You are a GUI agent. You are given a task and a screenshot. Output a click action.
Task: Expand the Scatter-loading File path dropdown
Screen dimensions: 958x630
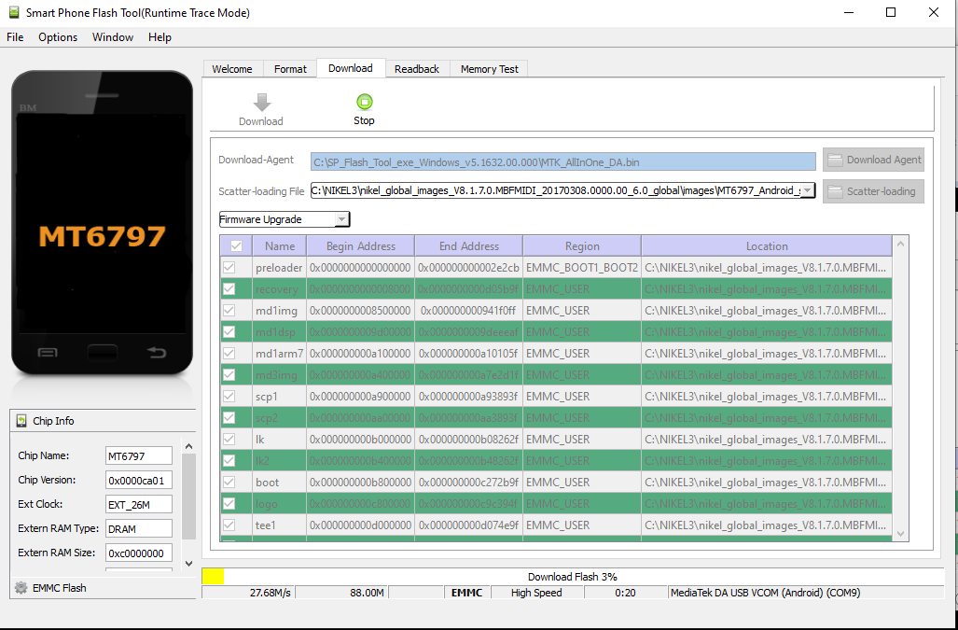(x=807, y=191)
